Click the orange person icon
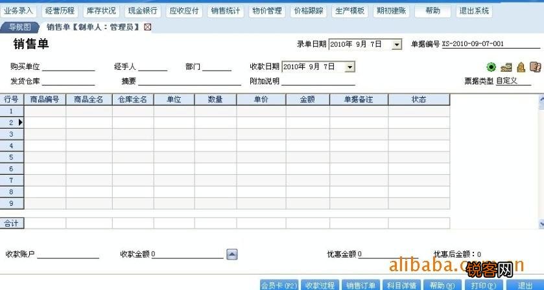The width and height of the screenshot is (544, 290). [520, 67]
